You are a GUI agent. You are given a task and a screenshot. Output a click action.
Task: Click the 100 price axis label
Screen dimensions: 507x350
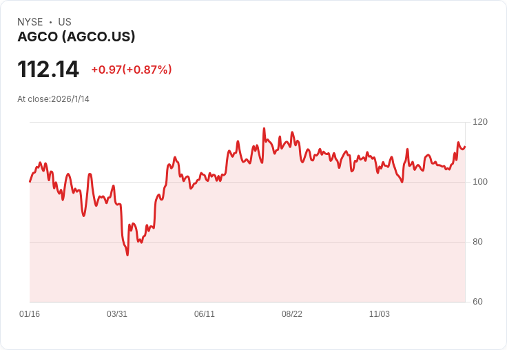click(x=480, y=182)
